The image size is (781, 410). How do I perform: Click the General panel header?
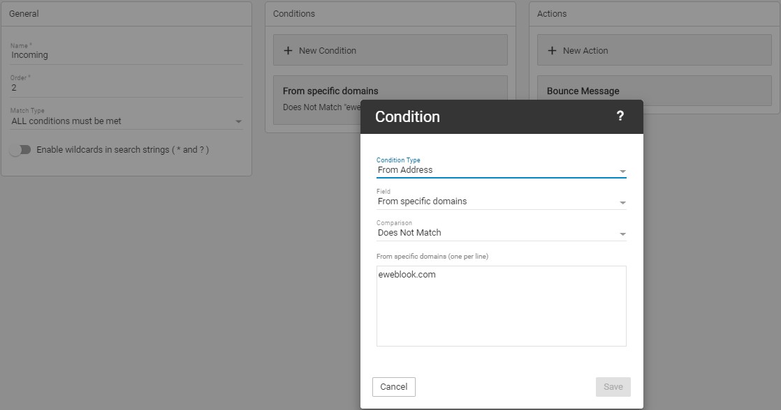(x=126, y=14)
